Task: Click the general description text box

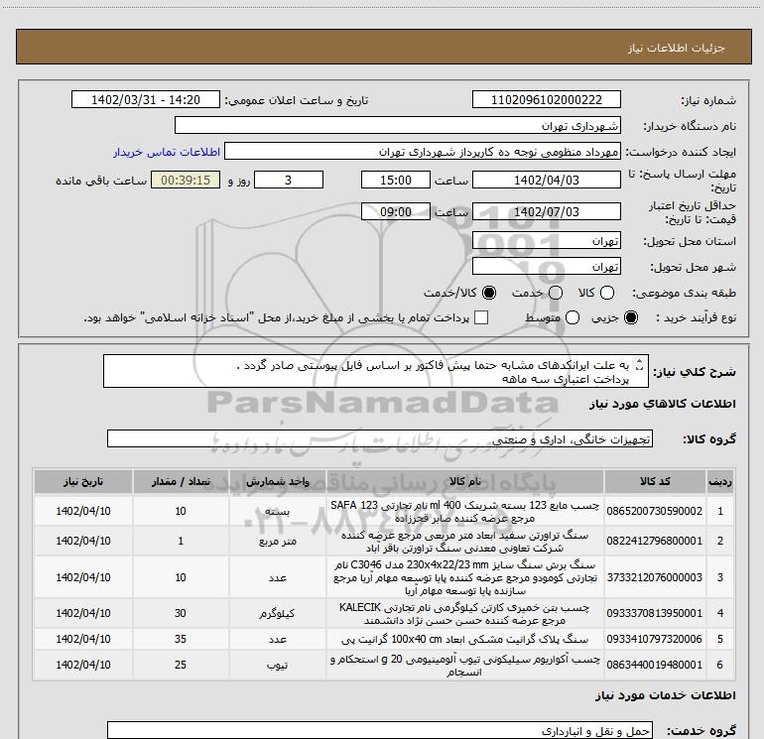Action: pos(376,372)
